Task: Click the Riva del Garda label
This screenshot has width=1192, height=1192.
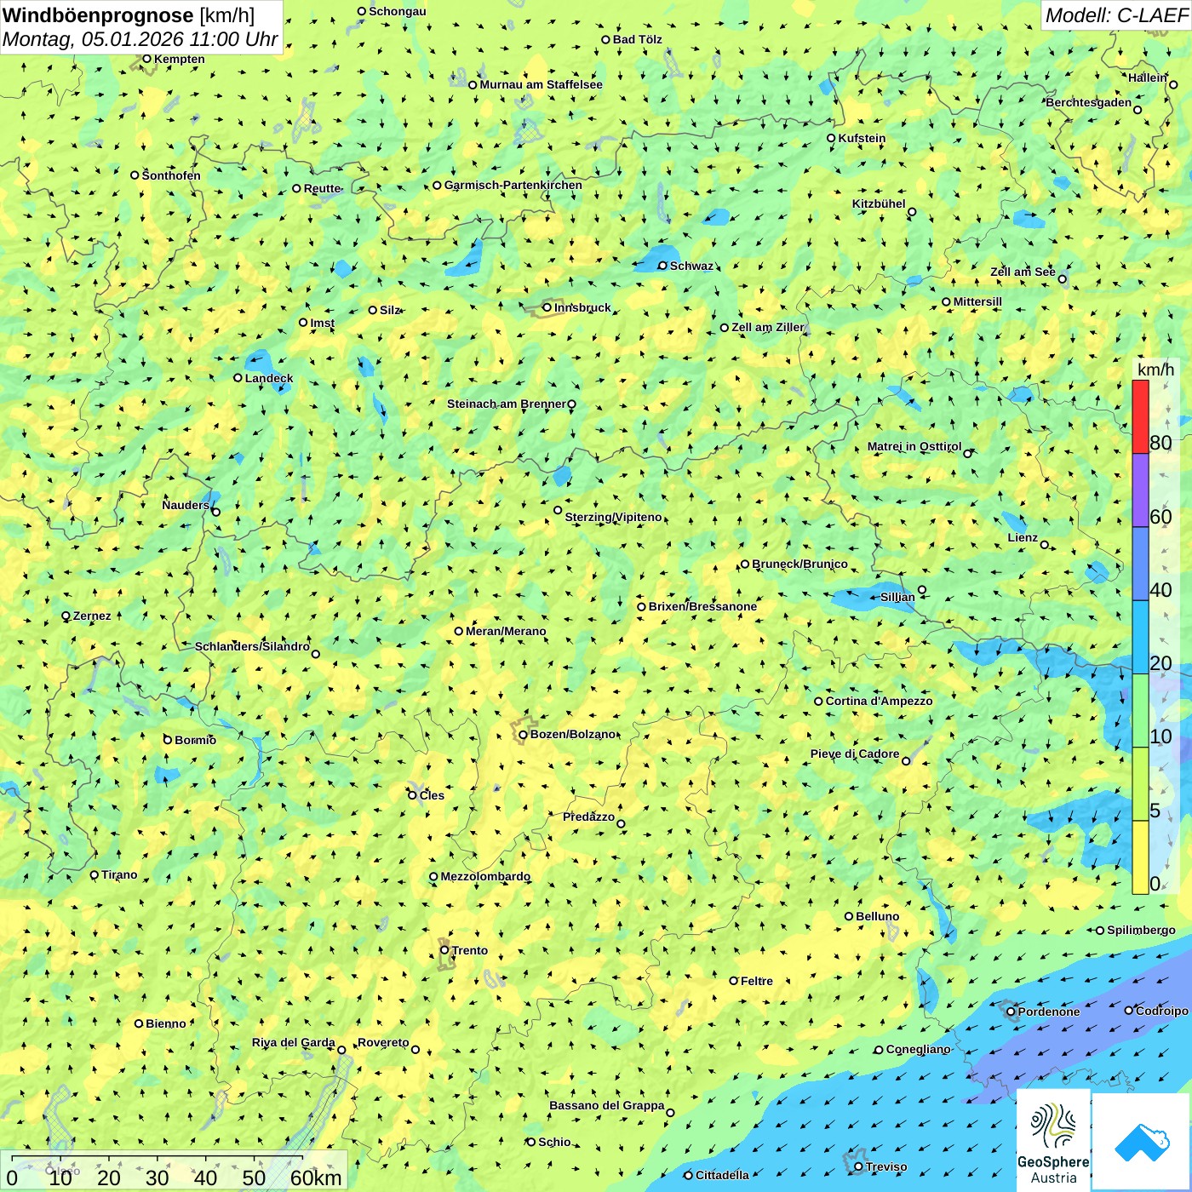Action: (294, 1042)
